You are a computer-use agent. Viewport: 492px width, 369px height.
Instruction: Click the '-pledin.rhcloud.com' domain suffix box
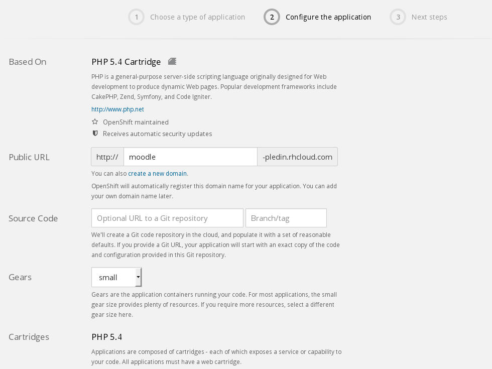coord(297,157)
